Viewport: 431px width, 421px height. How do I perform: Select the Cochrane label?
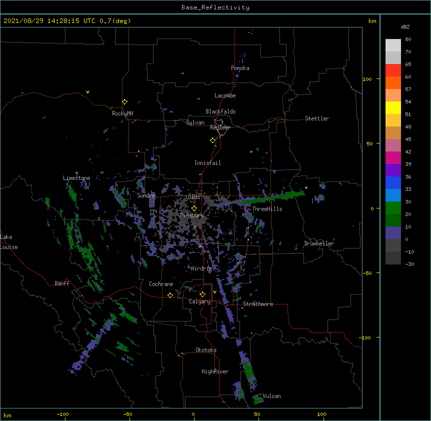[161, 284]
